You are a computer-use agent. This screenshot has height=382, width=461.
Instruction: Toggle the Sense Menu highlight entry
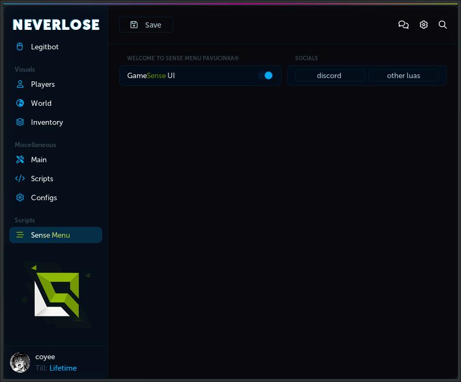pyautogui.click(x=55, y=235)
